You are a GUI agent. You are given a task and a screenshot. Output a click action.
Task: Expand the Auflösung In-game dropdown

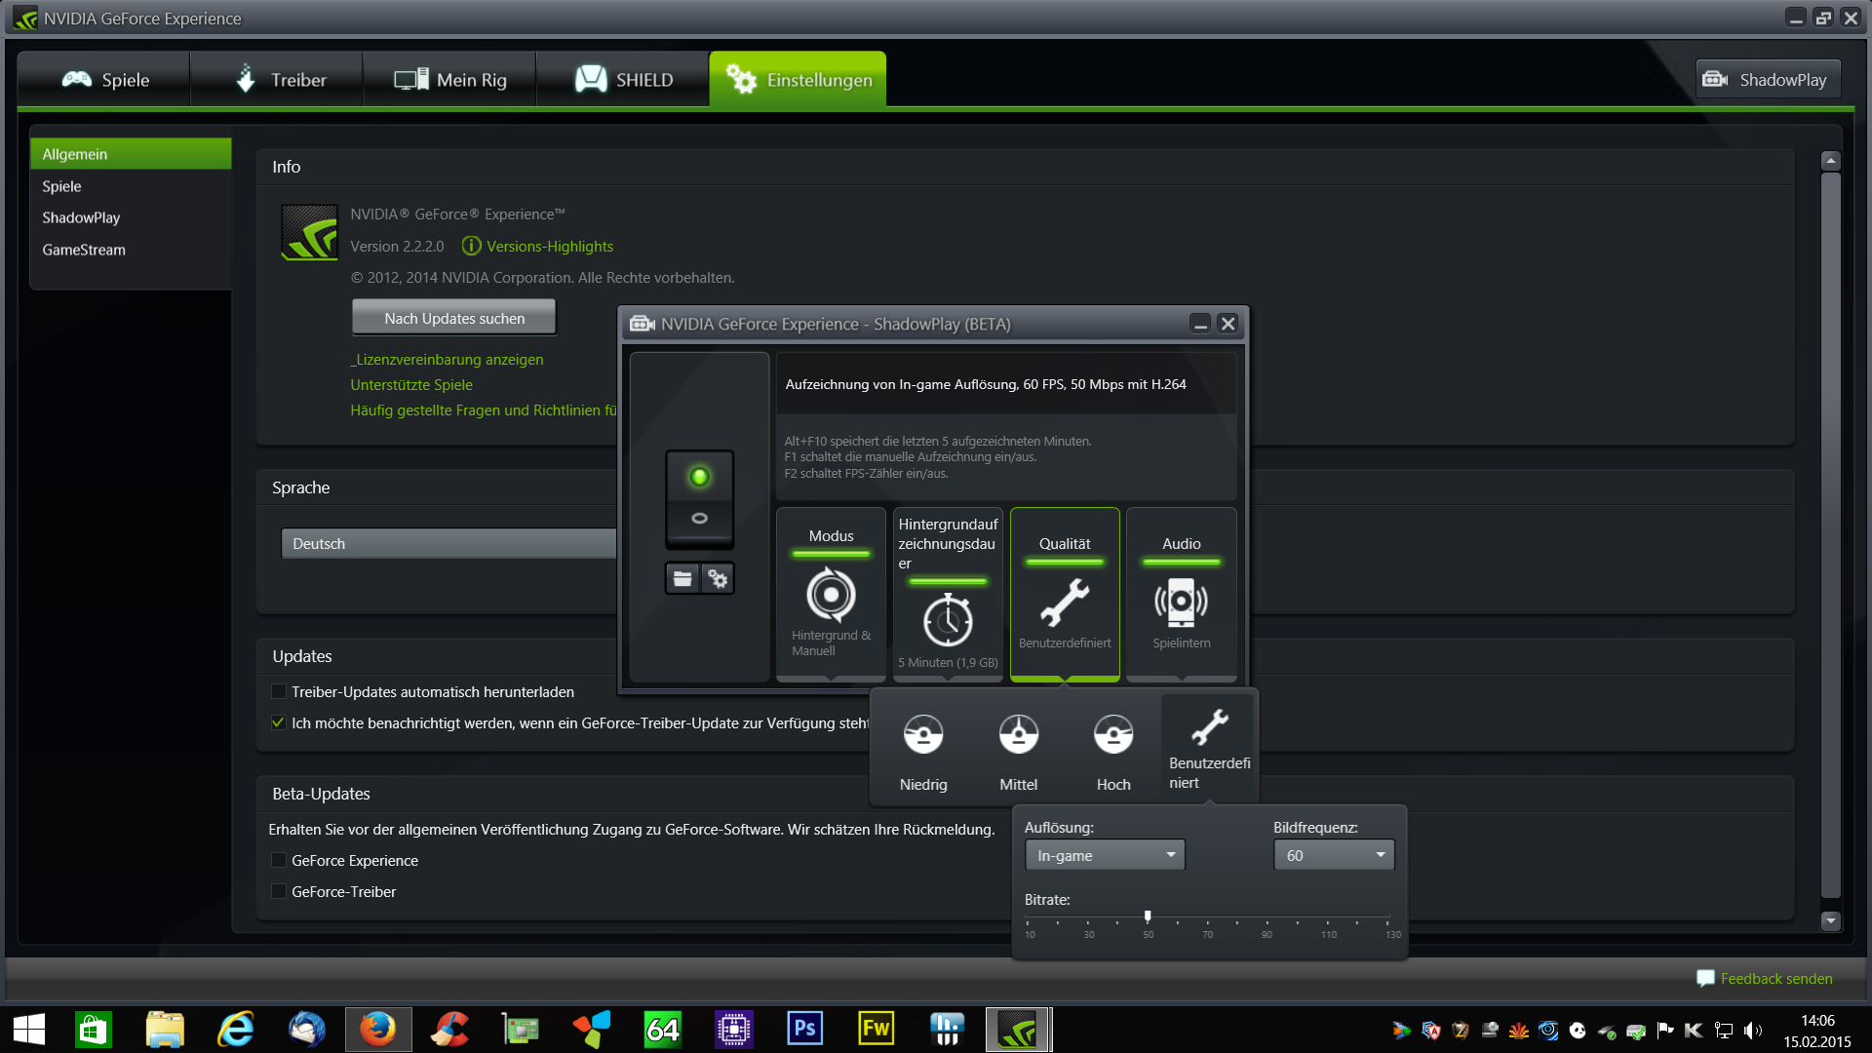1104,855
